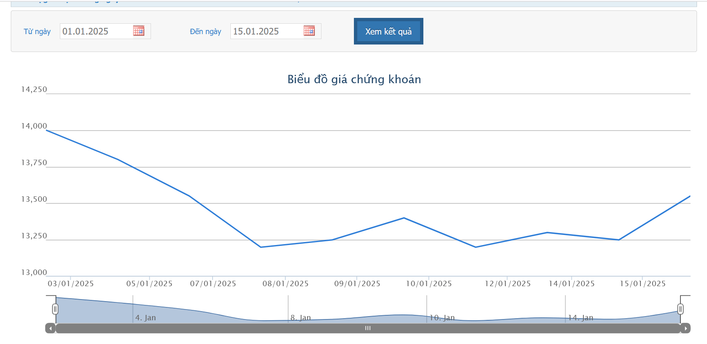Click the 14/01/2025 x-axis label

571,284
